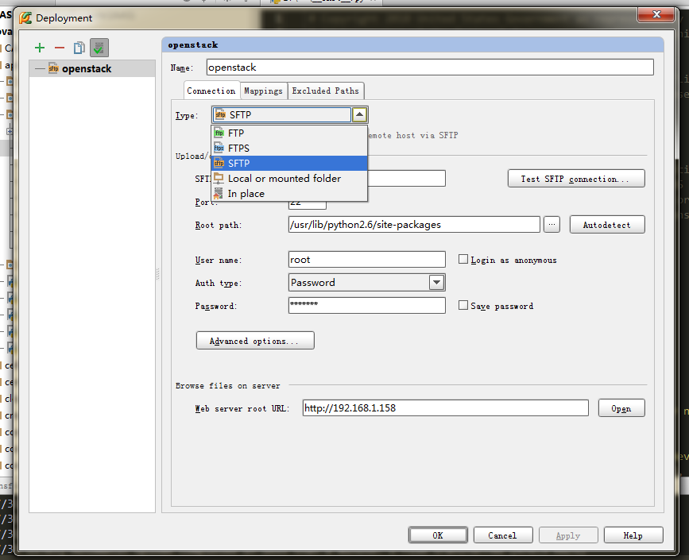Enable Save password checkbox

[x=463, y=305]
